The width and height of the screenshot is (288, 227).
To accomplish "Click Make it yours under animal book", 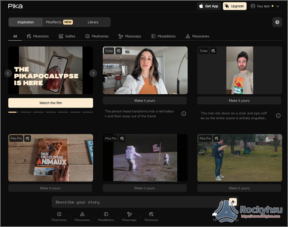I will pos(50,188).
